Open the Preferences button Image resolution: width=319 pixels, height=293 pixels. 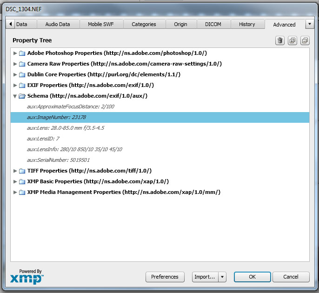tap(165, 277)
